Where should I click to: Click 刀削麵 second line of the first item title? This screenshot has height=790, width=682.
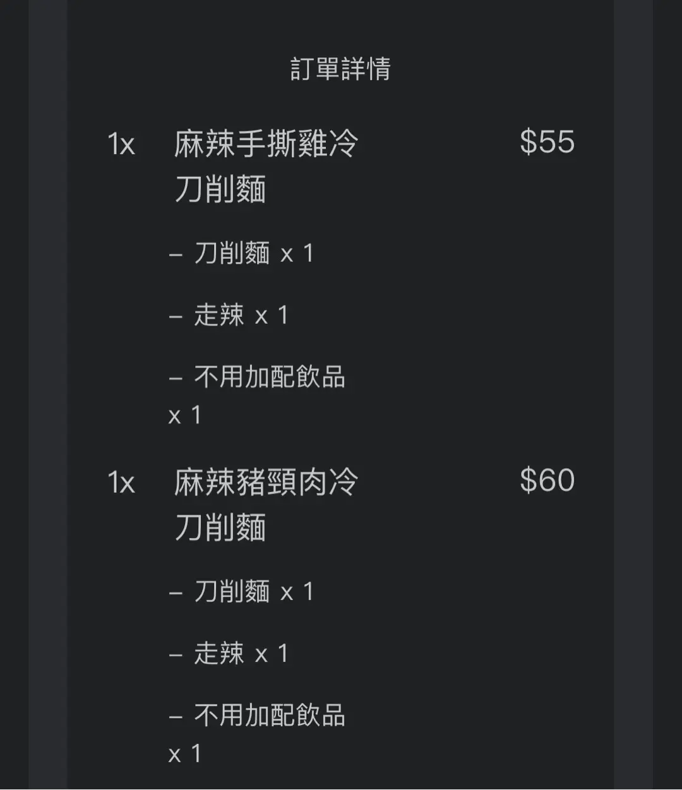(x=220, y=189)
